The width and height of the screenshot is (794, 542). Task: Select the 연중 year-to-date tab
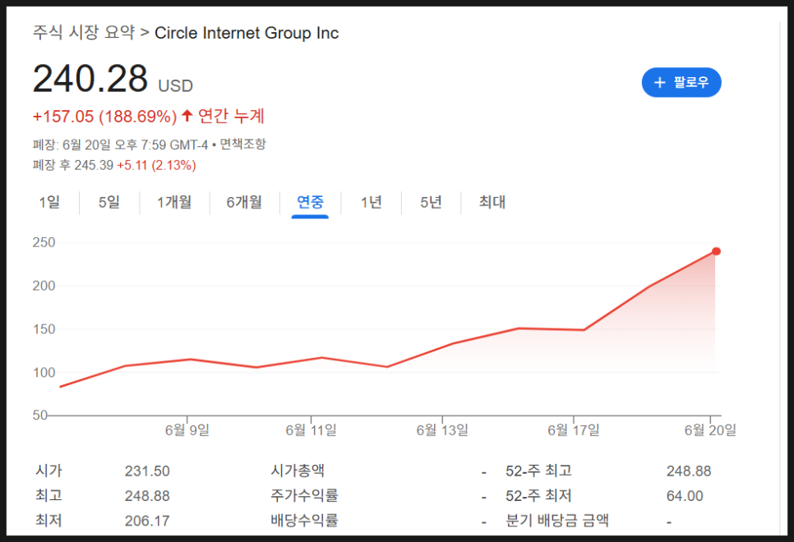tap(310, 202)
